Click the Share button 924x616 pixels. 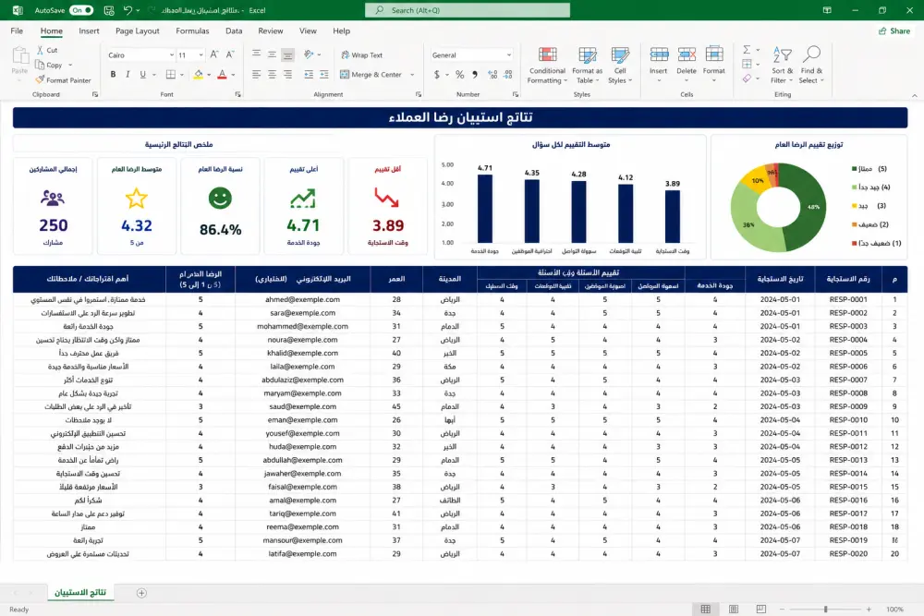coord(894,30)
